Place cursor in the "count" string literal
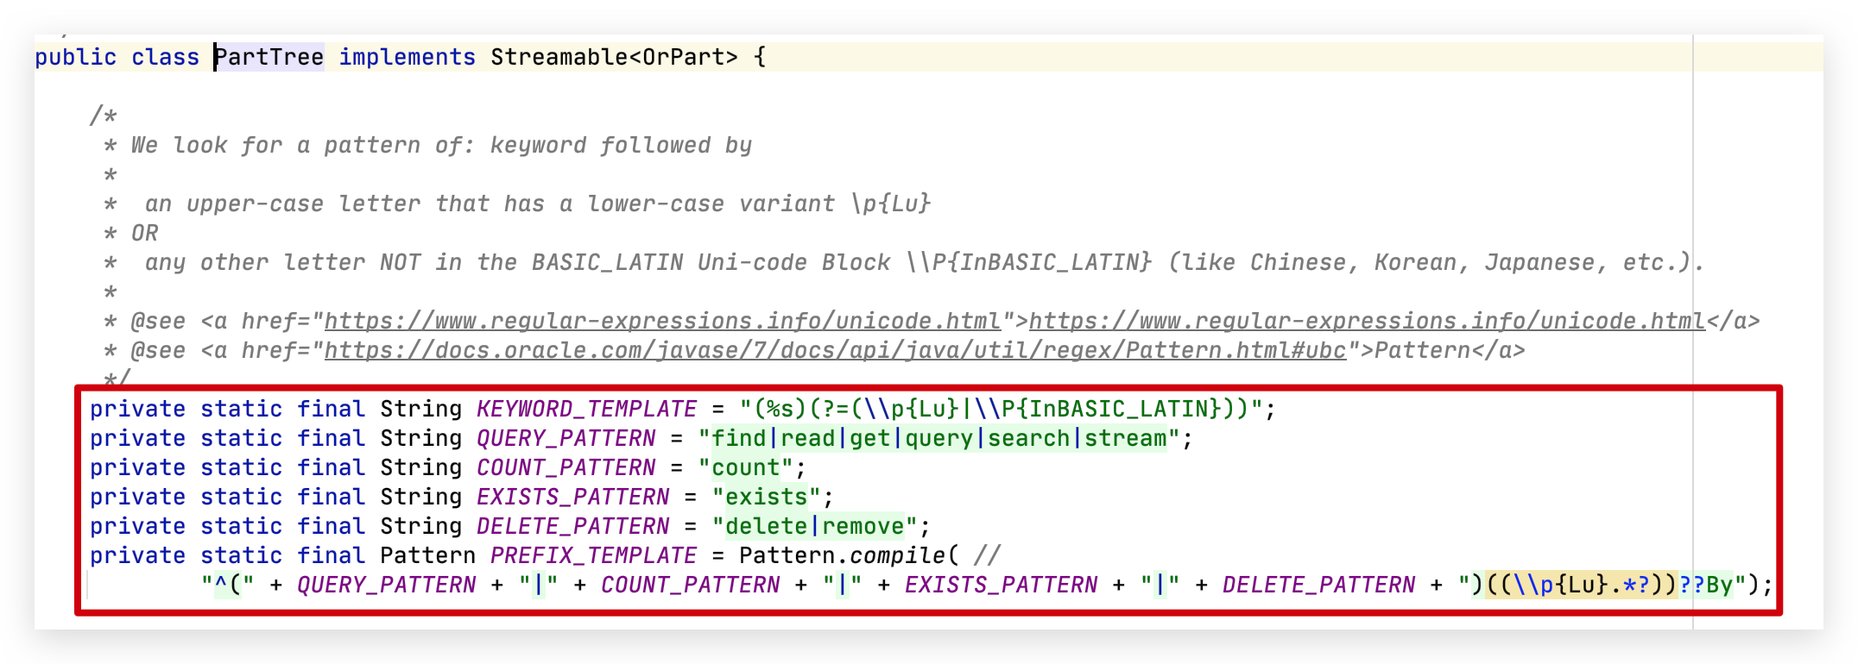1858x664 pixels. point(745,467)
